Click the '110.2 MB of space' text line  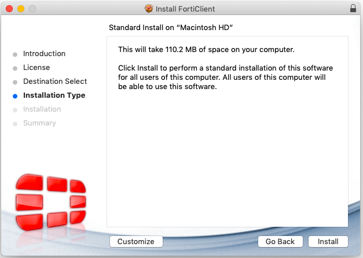206,50
